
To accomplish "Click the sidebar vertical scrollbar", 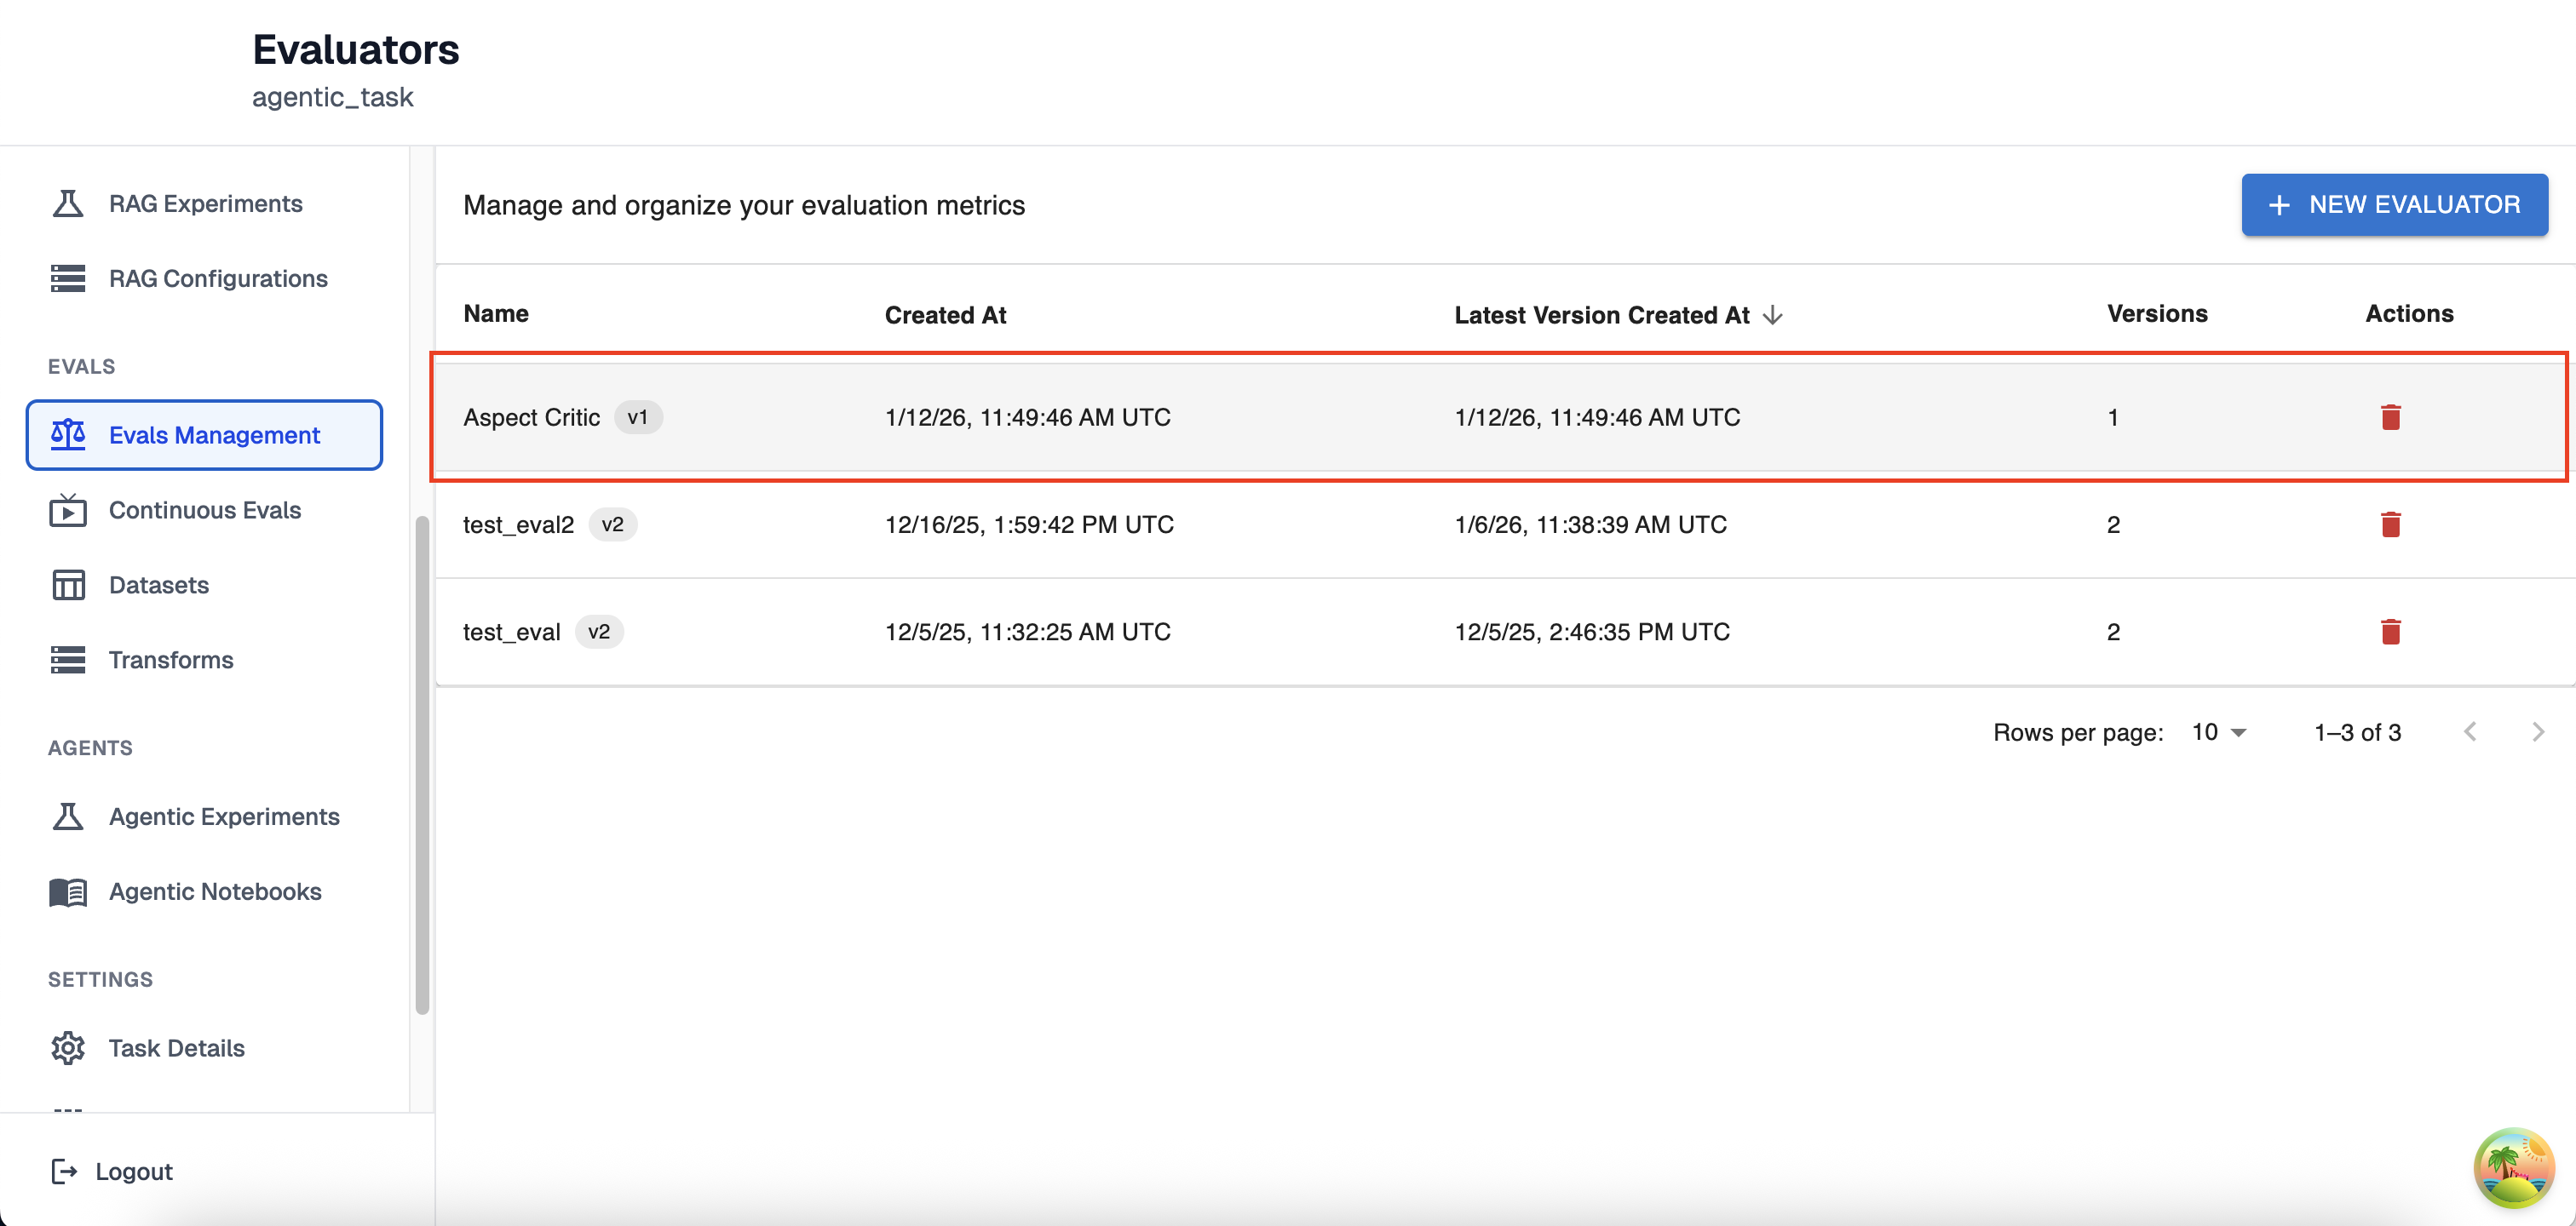I will click(422, 765).
